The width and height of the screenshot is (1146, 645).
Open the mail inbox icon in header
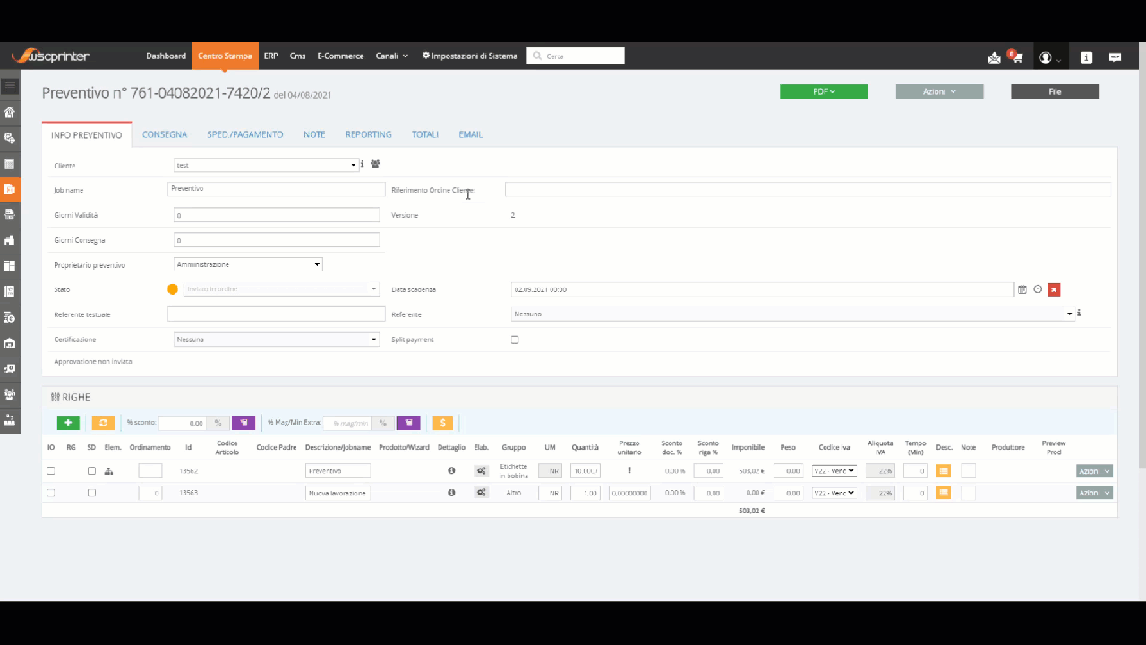pyautogui.click(x=994, y=57)
